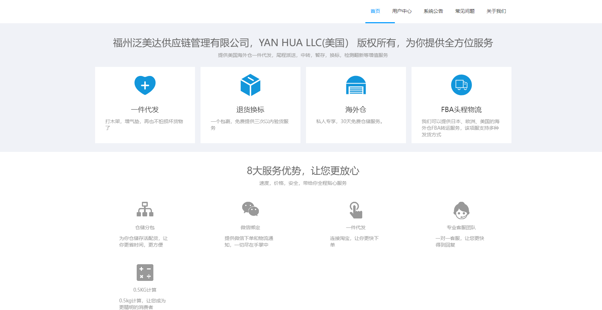This screenshot has width=602, height=310.
Task: Click the blue heart plus icon
Action: [145, 85]
